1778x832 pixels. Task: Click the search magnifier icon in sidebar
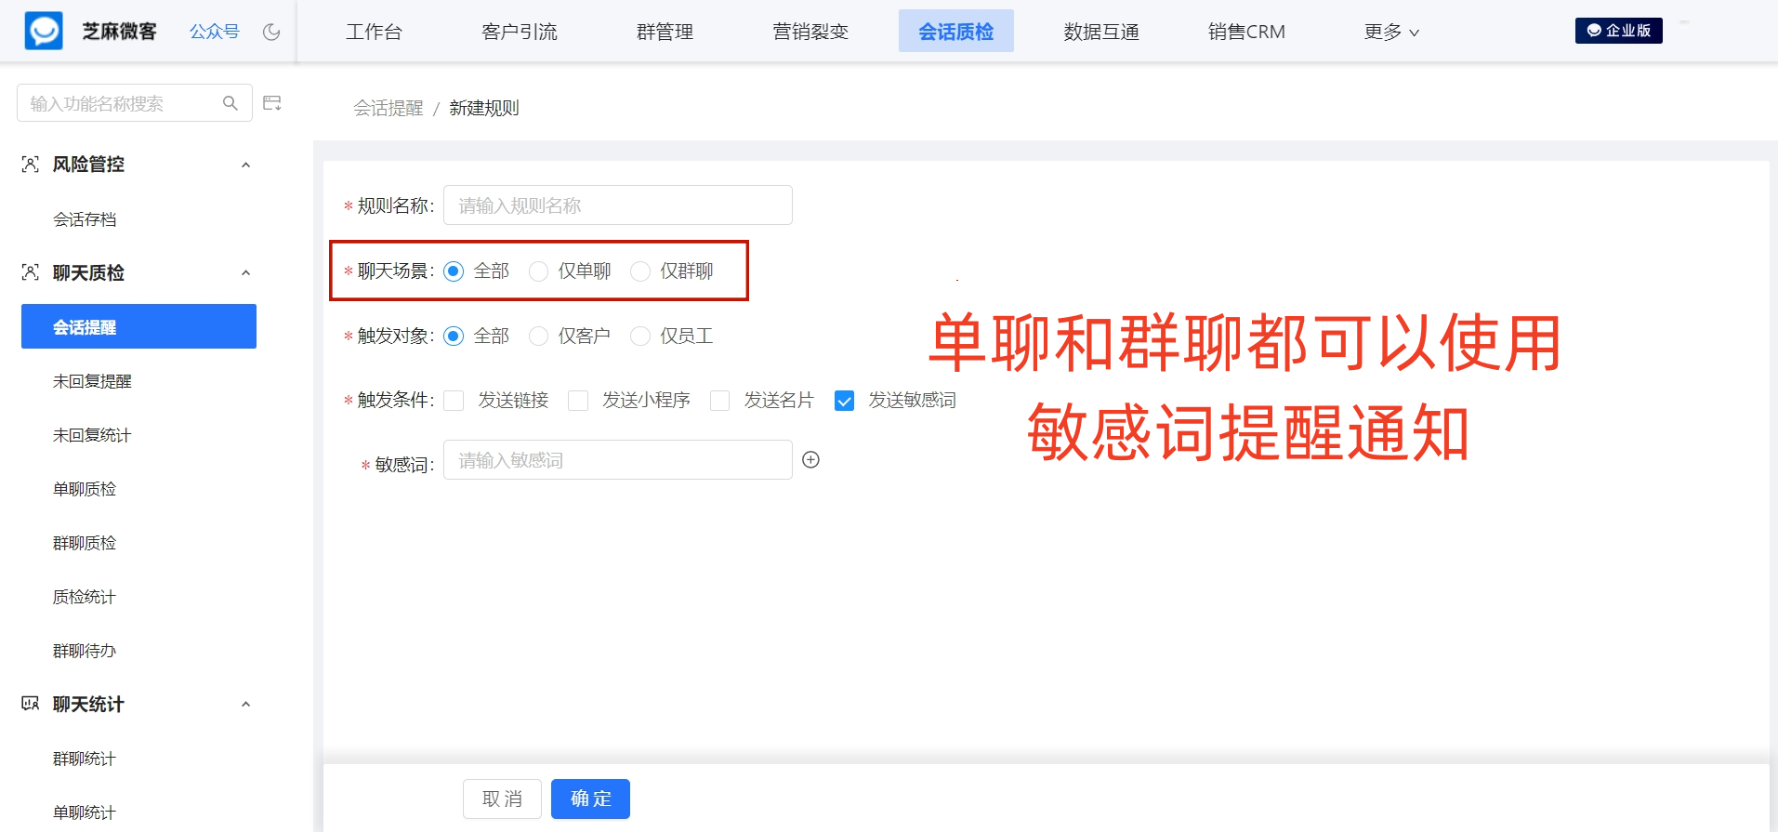[x=230, y=103]
